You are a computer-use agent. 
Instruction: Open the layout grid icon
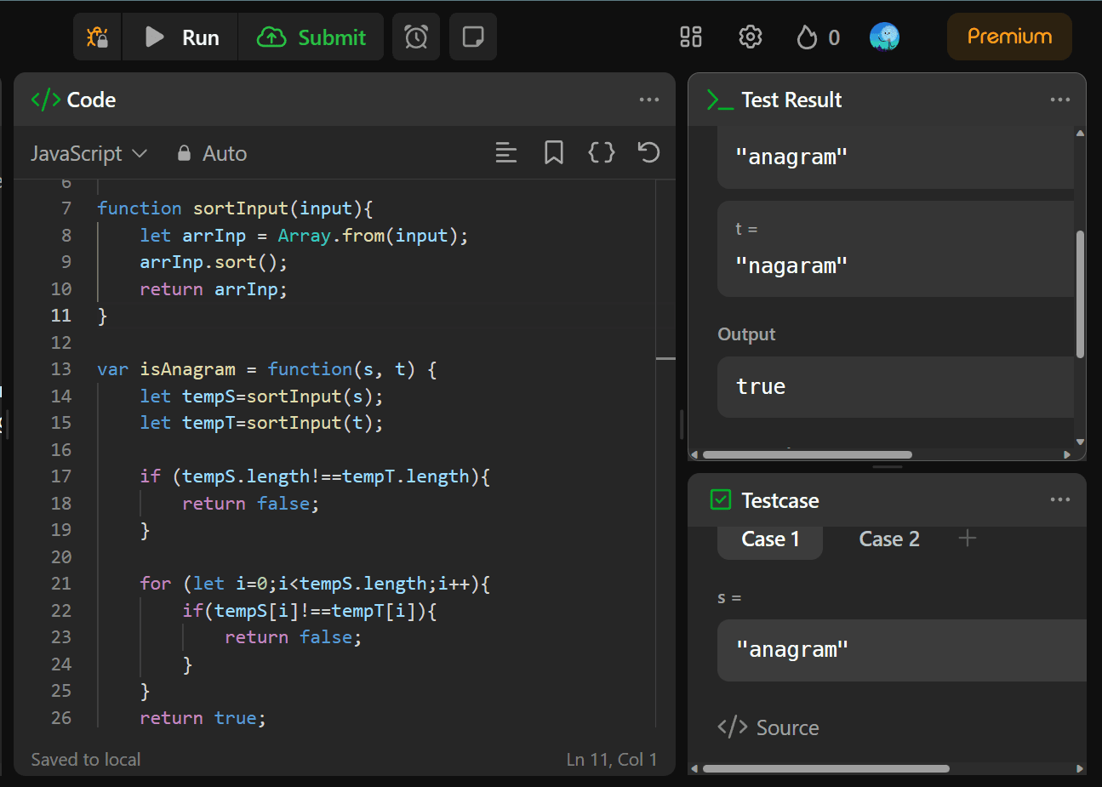tap(691, 37)
